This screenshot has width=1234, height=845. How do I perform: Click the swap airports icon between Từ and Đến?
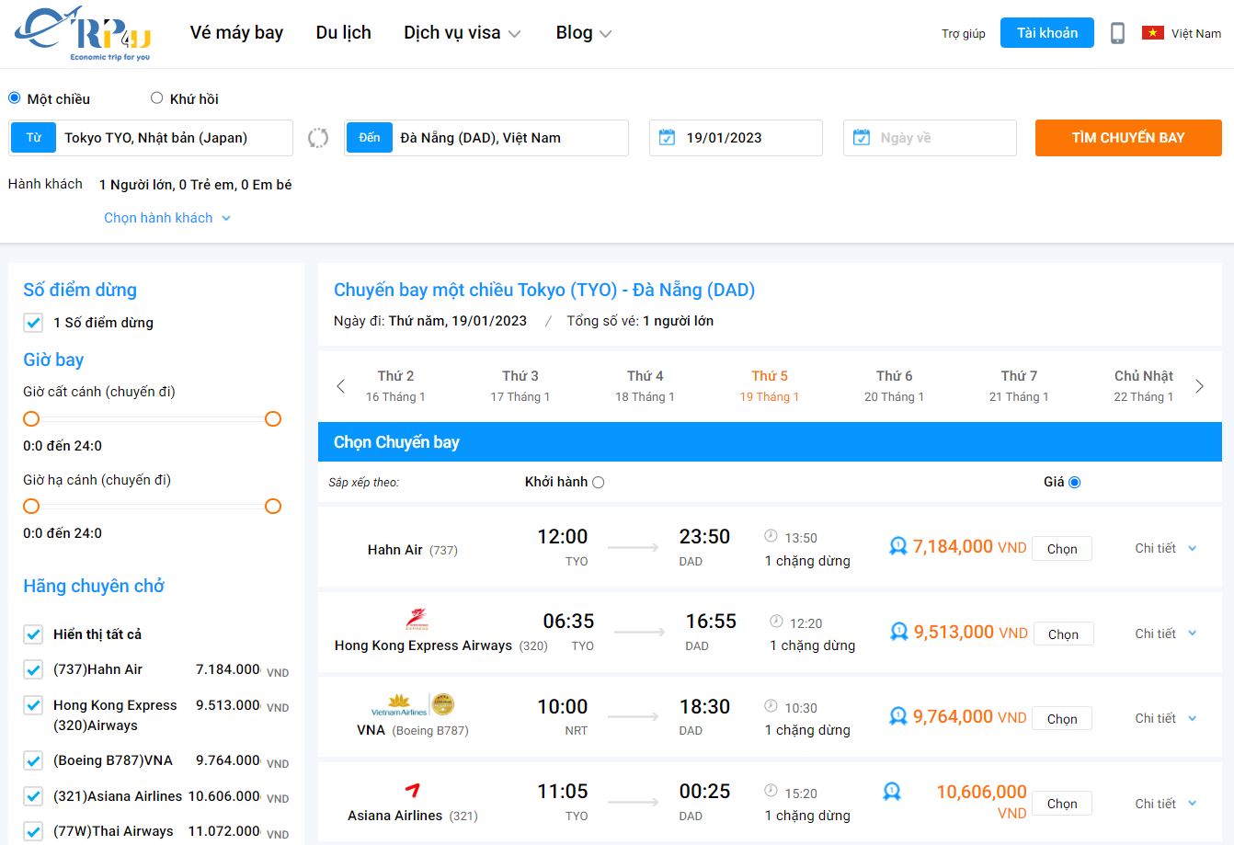click(x=317, y=136)
